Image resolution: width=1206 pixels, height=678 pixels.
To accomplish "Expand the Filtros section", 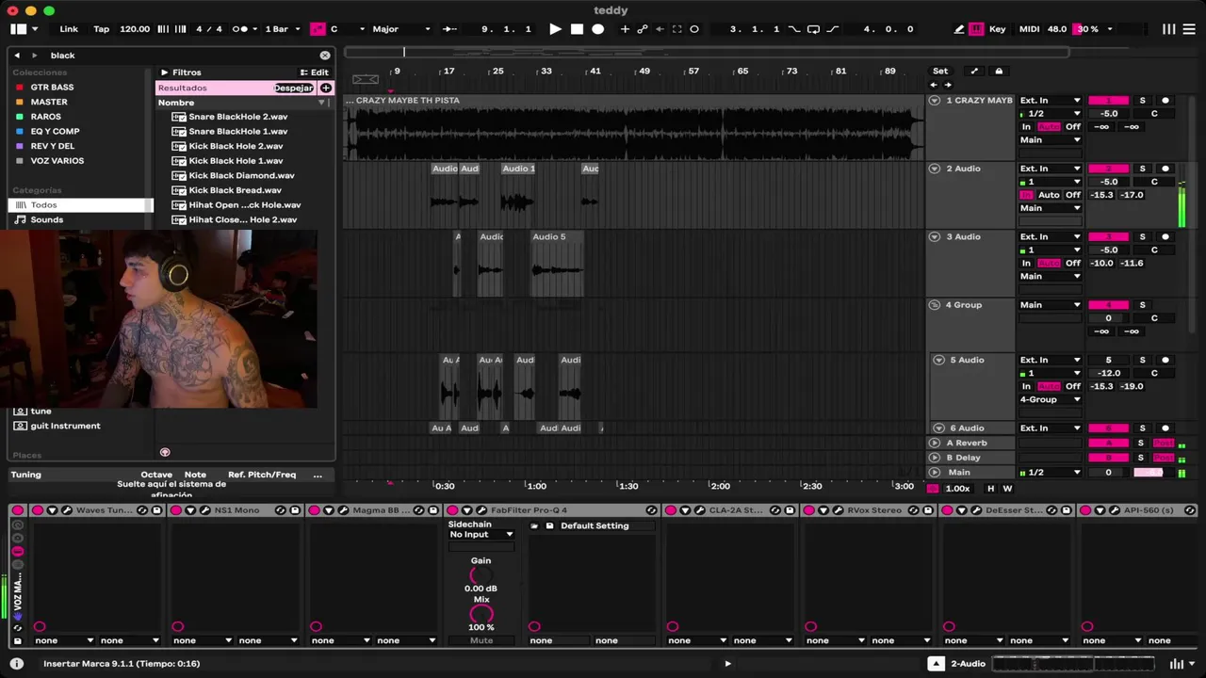I will coord(164,73).
